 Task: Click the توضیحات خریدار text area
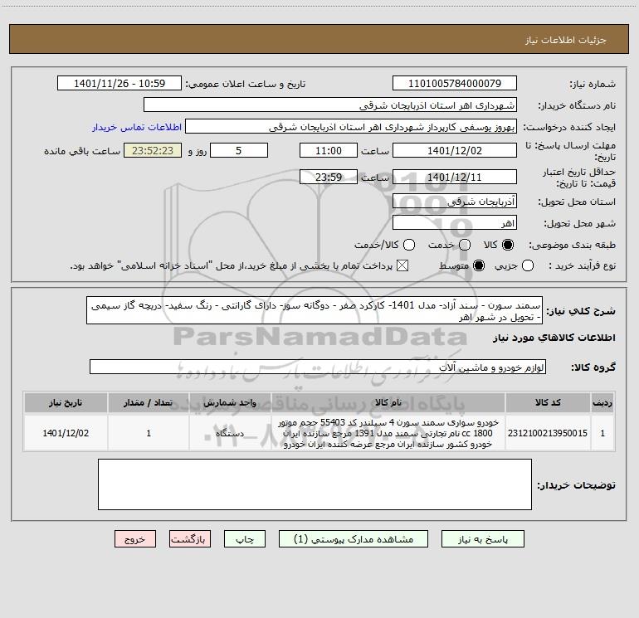(x=315, y=484)
